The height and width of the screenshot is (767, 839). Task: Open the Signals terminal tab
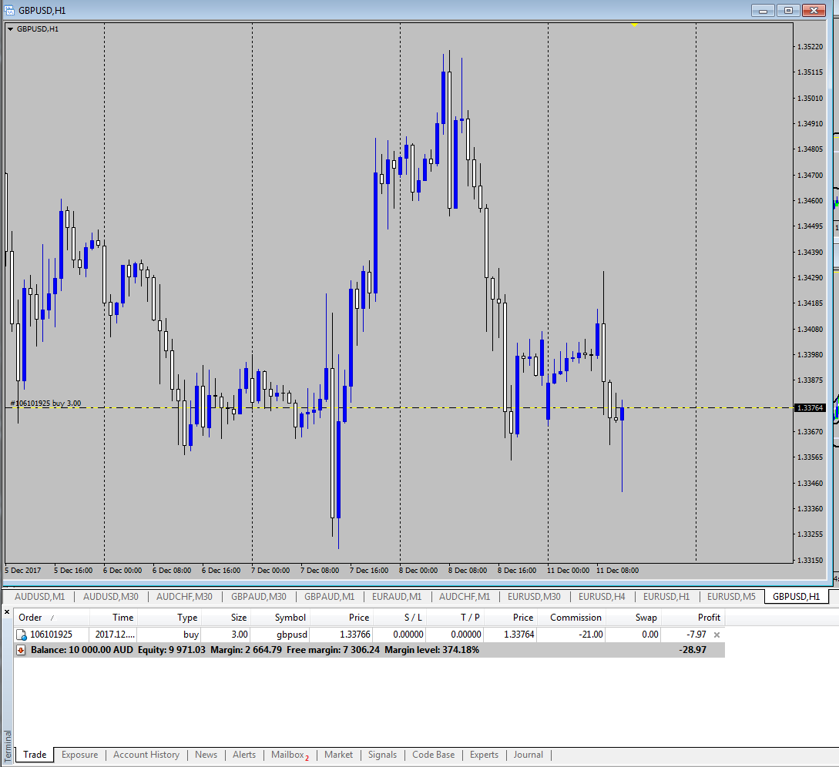click(382, 755)
